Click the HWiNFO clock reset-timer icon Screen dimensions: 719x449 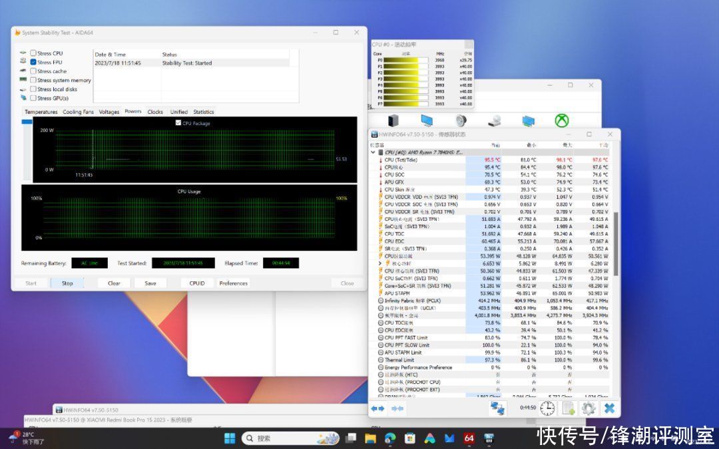(x=547, y=408)
